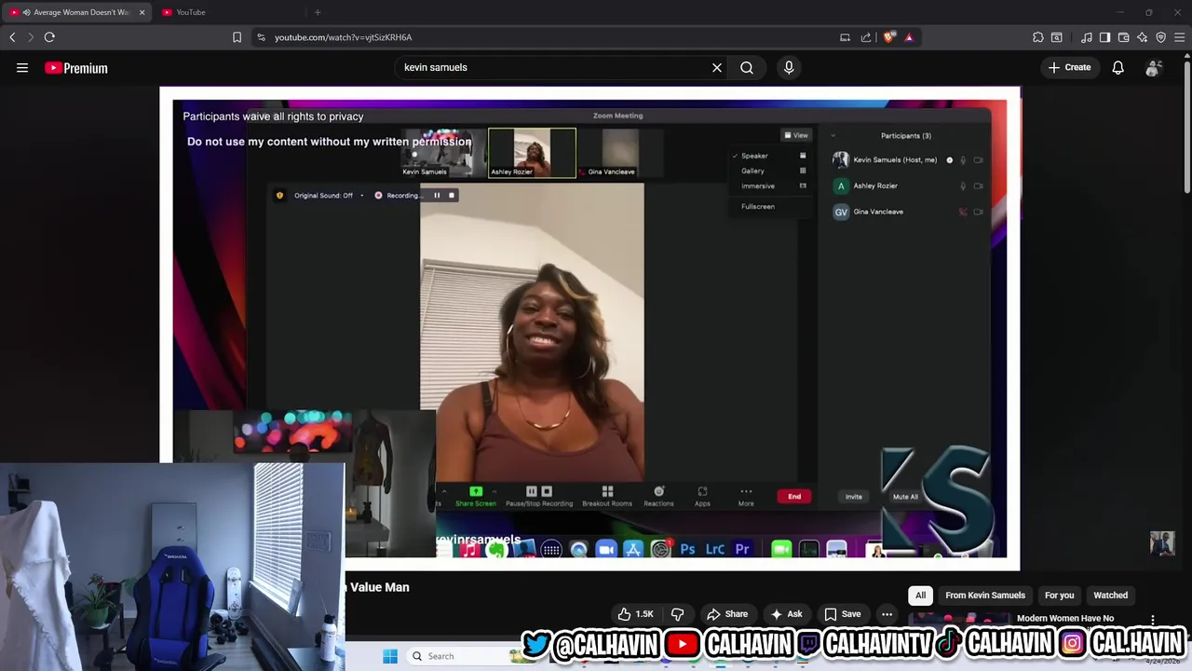Open the Share button under the video
Viewport: 1192px width, 671px height.
pyautogui.click(x=727, y=614)
